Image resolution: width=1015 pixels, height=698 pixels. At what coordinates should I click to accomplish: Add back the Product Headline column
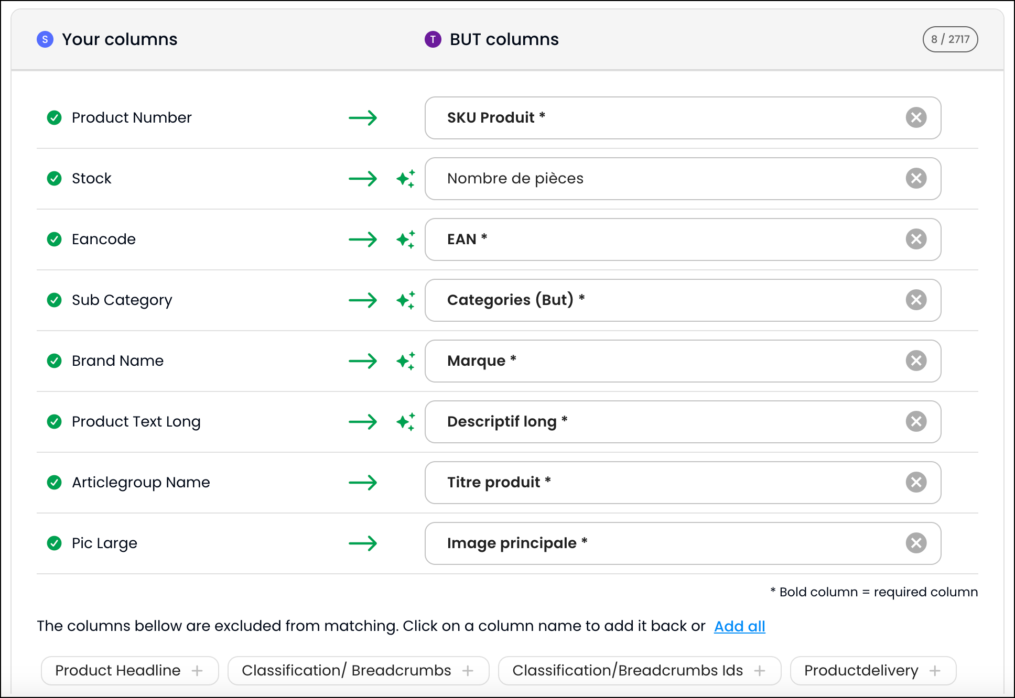coord(129,670)
